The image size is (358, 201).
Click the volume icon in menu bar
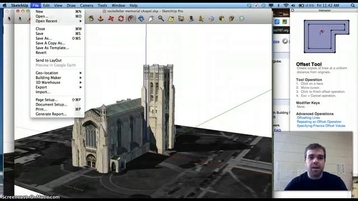click(x=293, y=5)
